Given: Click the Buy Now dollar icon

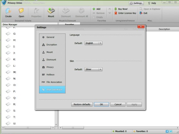Looking at the screenshot, I should point(116,9).
